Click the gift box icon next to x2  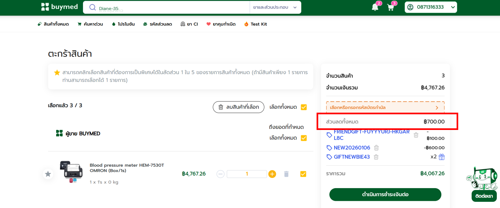442,157
